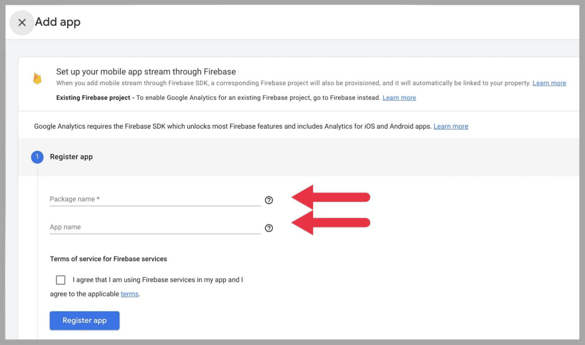The width and height of the screenshot is (585, 345).
Task: Open the applicable terms link
Action: tap(129, 294)
